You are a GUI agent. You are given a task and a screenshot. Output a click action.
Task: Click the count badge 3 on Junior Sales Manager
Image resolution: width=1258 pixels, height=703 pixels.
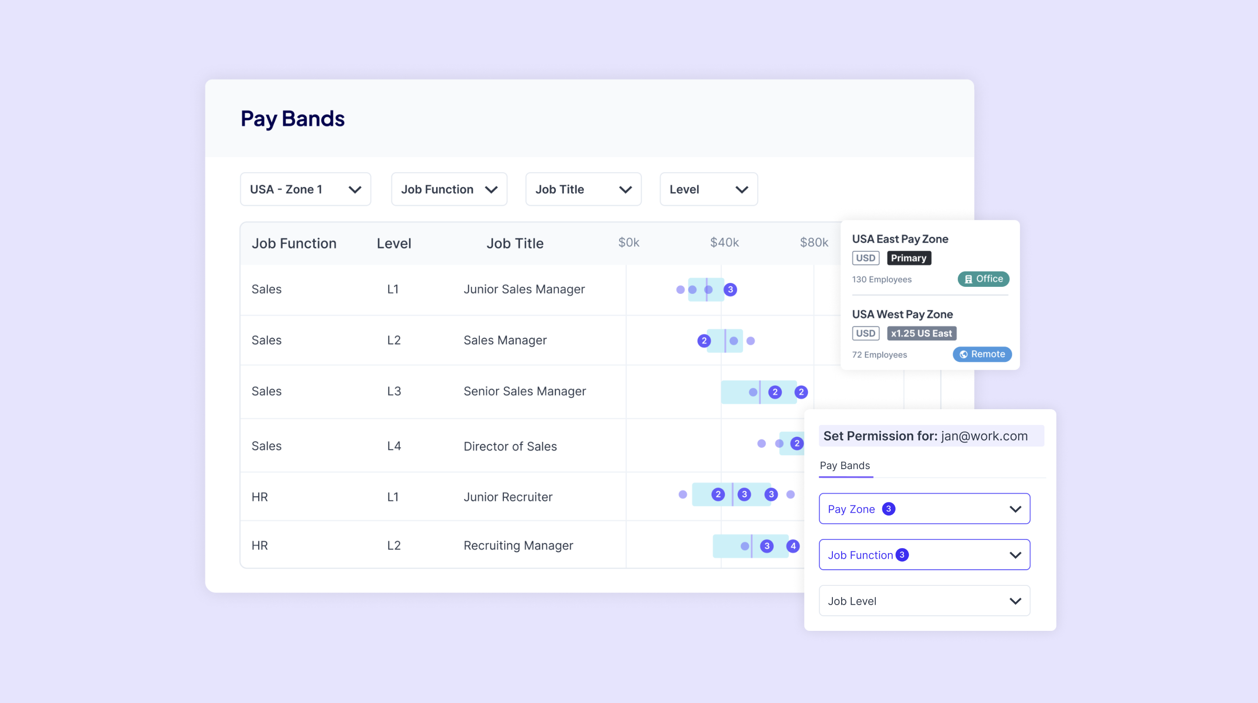click(x=730, y=290)
